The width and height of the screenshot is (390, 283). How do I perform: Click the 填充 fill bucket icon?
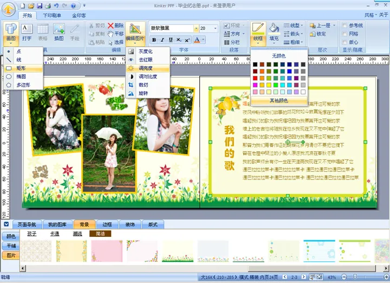(274, 31)
